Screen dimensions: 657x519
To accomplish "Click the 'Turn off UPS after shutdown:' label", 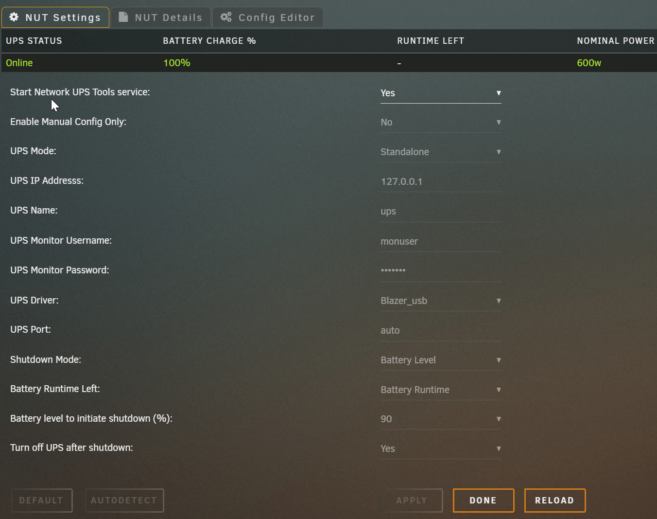I will (71, 447).
